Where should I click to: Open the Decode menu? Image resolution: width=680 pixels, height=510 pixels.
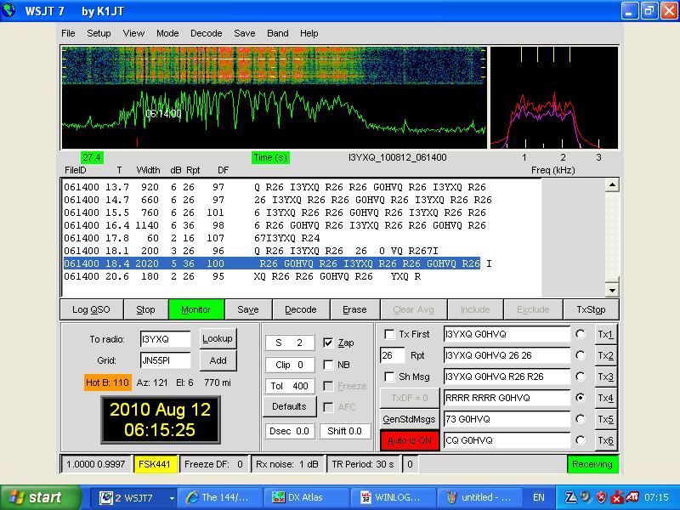tap(206, 33)
